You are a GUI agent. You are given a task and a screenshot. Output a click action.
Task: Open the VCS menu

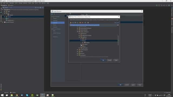pos(40,3)
